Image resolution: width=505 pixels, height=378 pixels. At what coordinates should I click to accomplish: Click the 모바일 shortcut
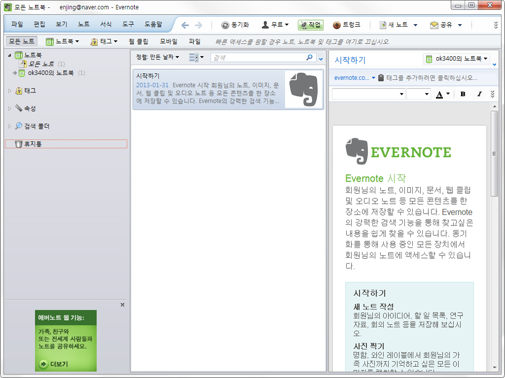tap(169, 41)
